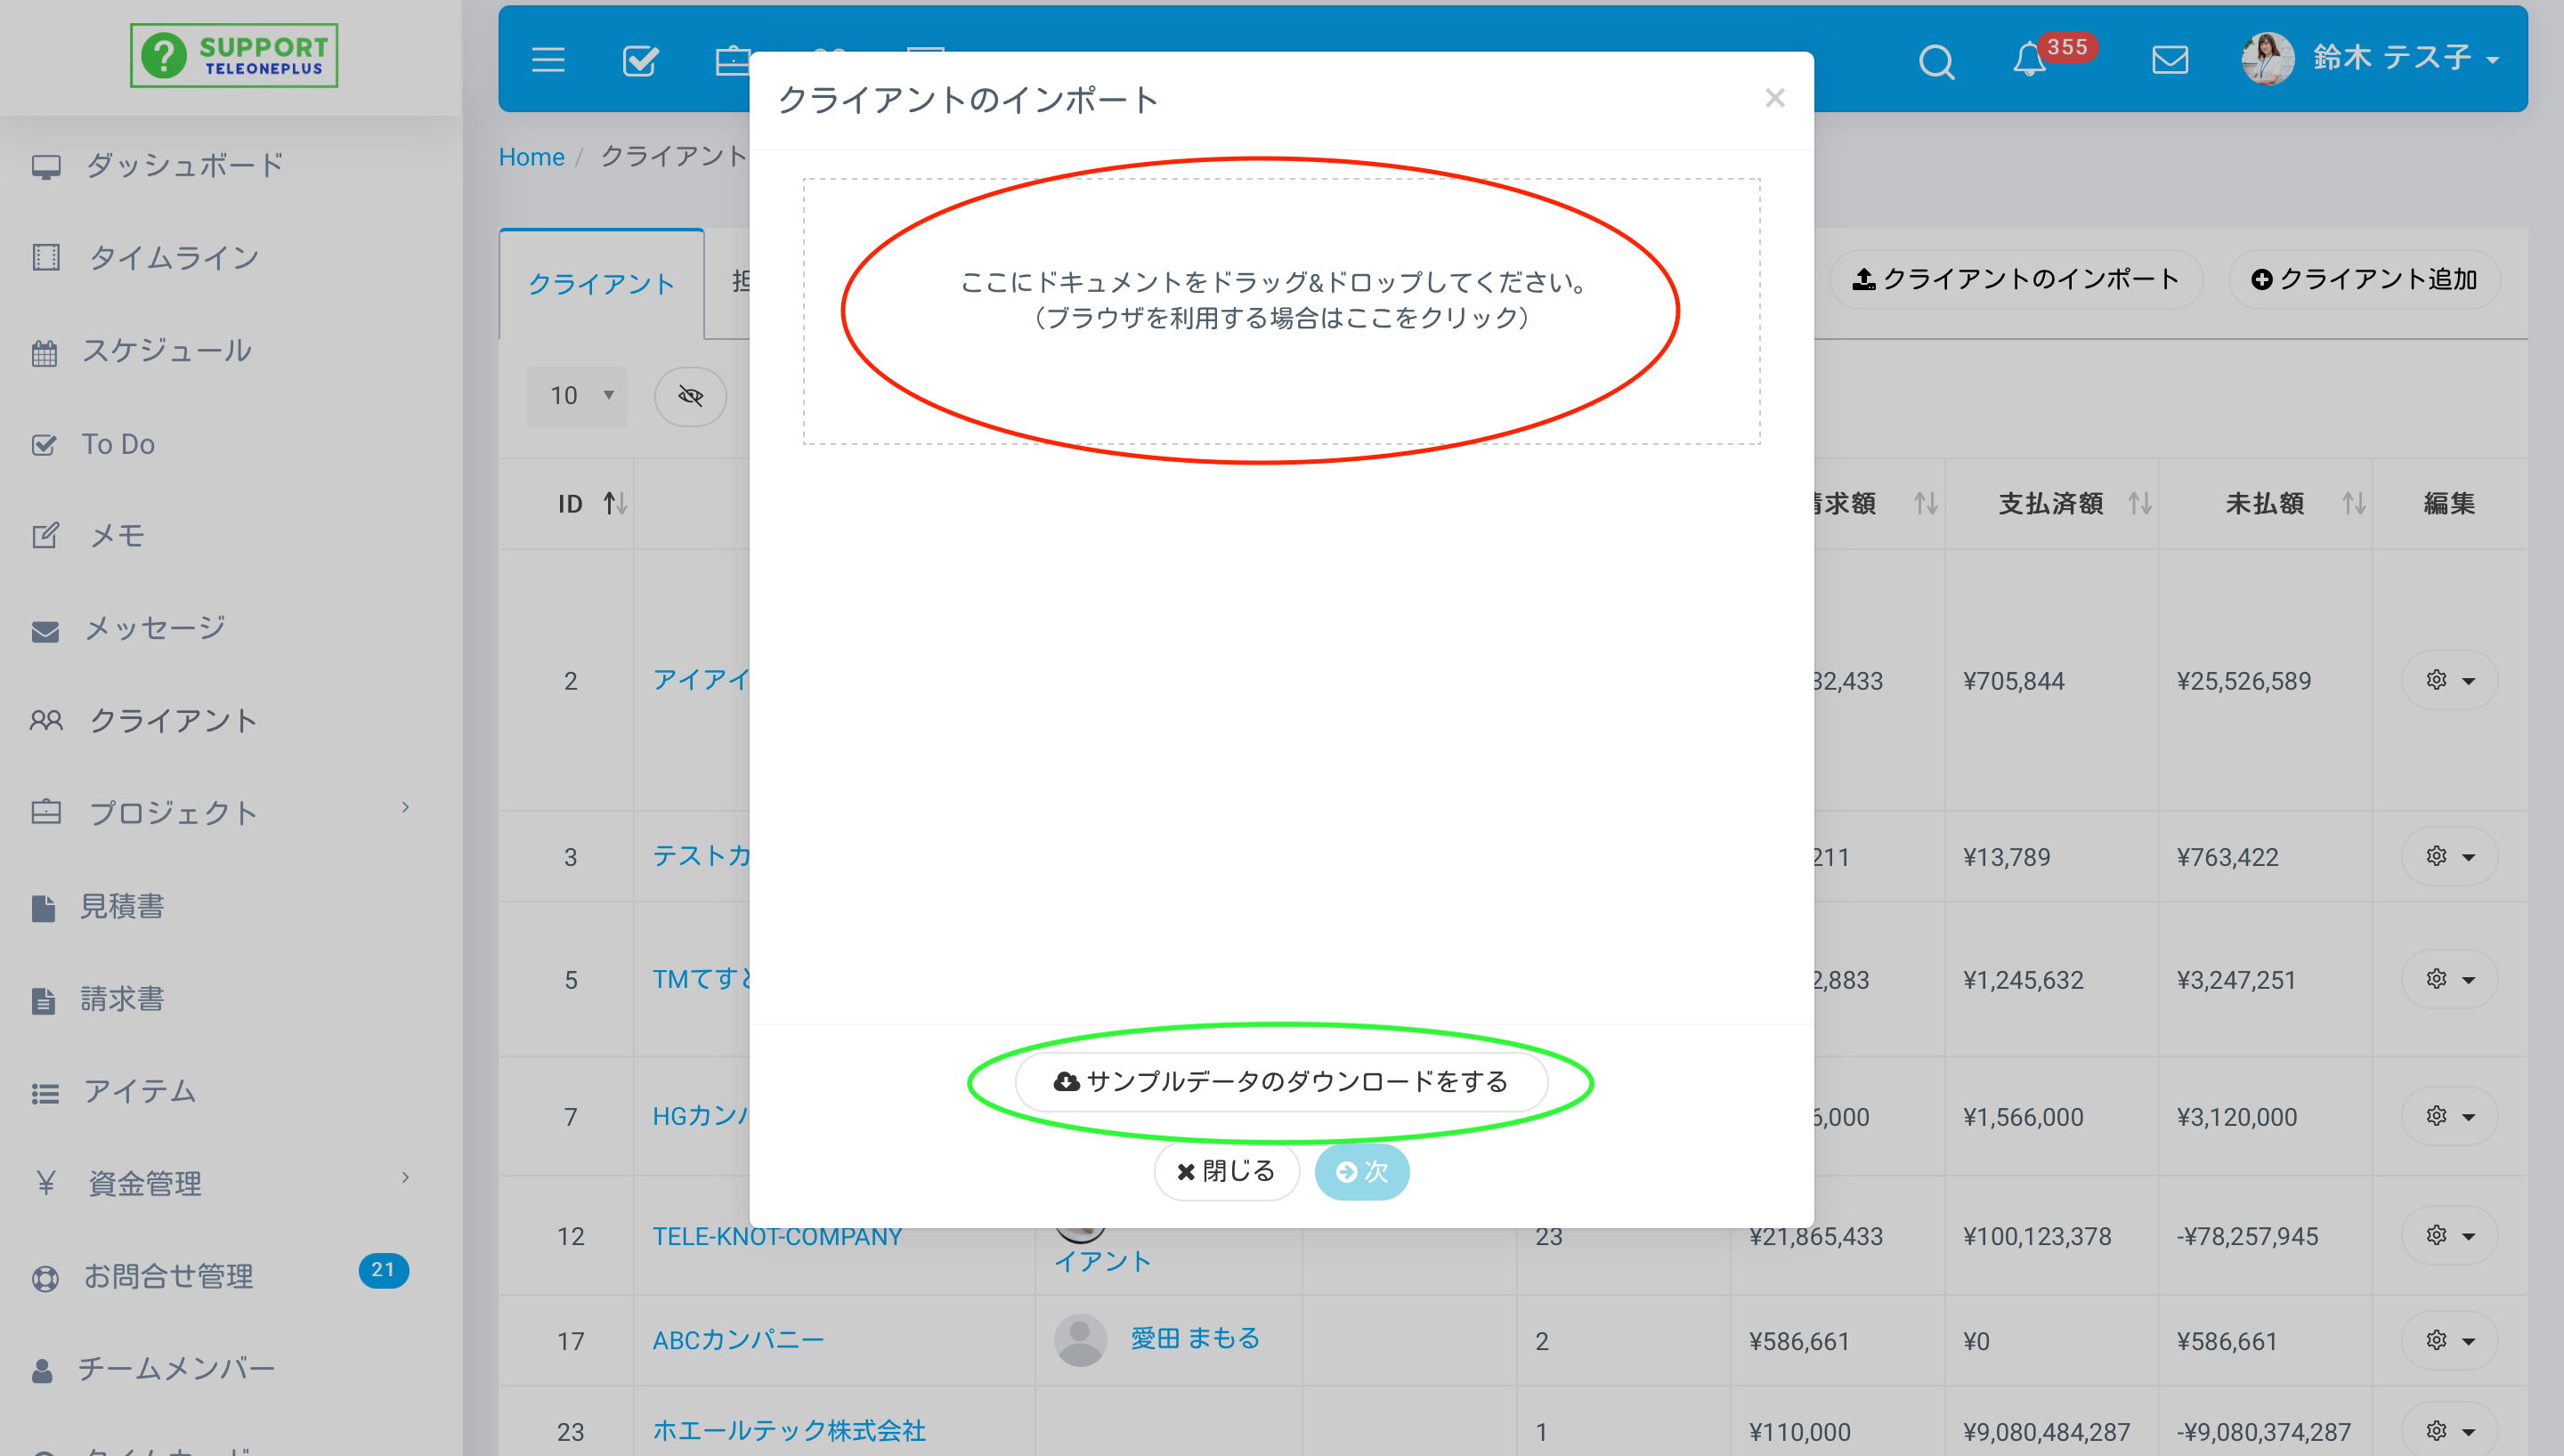
Task: Open the hamburger menu in the top bar
Action: pos(548,60)
